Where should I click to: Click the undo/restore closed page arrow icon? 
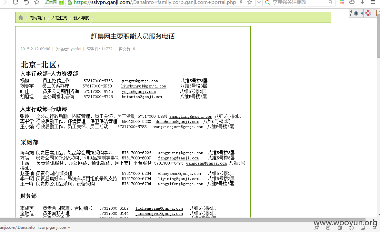26,2
